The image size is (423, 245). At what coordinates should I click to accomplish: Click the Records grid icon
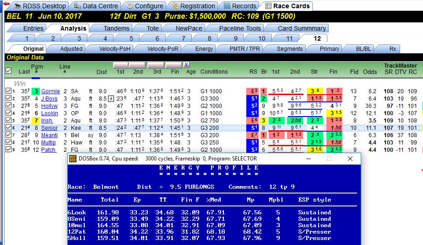[227, 6]
